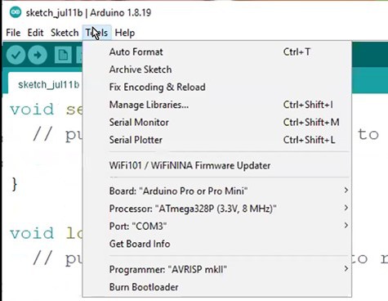Click the closing brace in the editor
This screenshot has width=388, height=301.
(15, 184)
